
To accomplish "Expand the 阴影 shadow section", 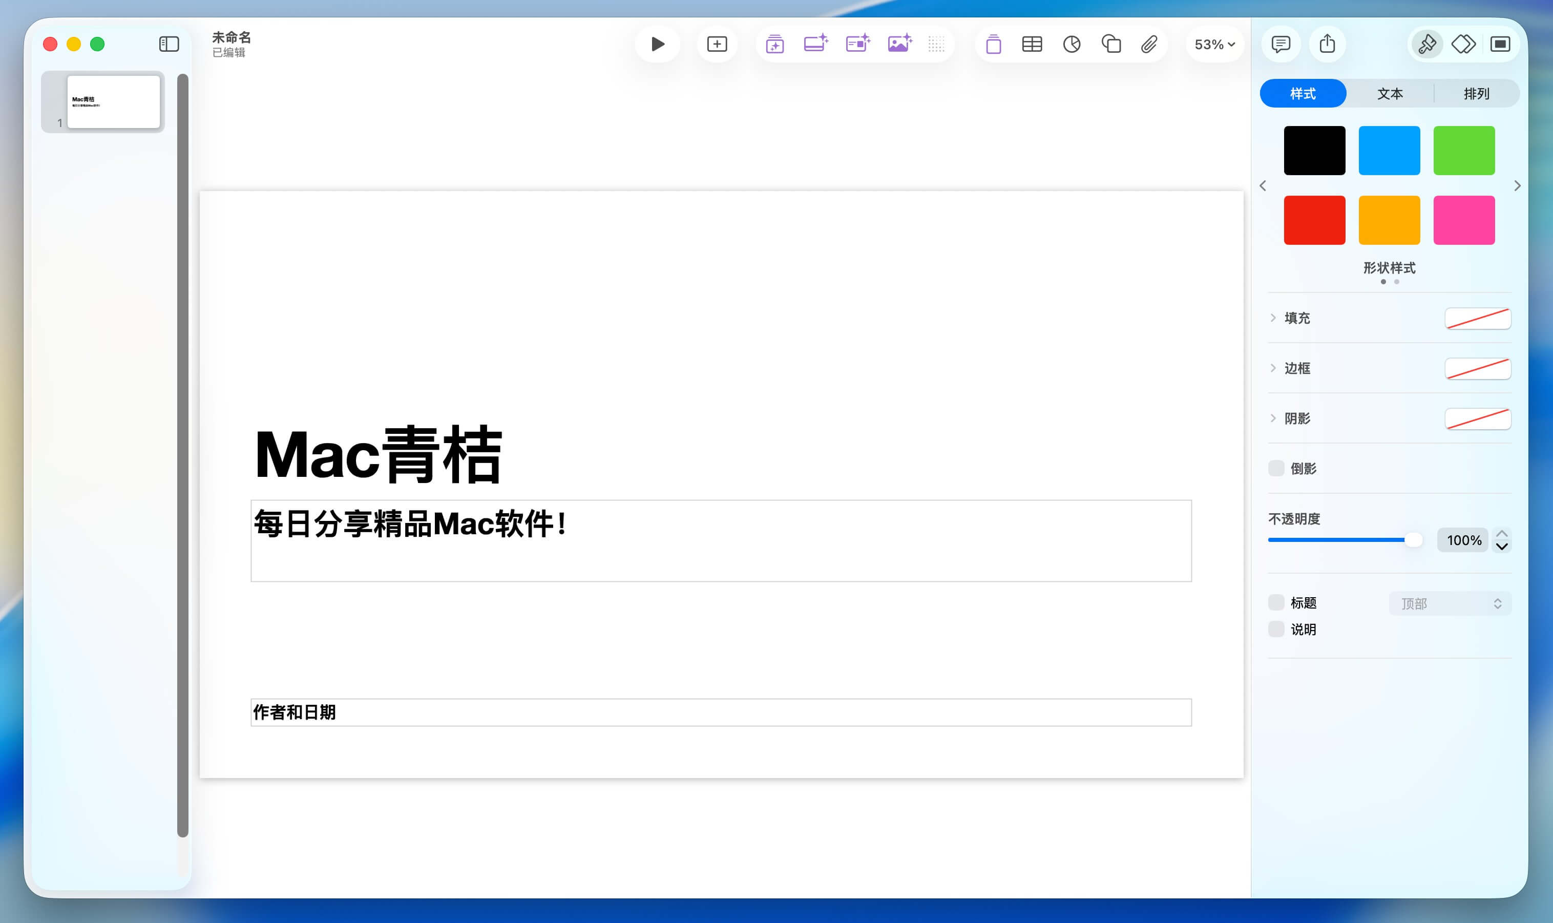I will (1273, 418).
